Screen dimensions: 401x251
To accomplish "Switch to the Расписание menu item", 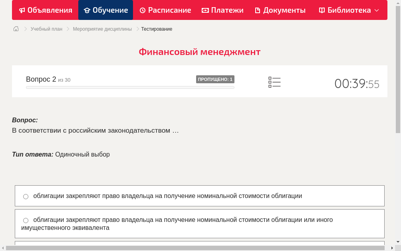I will point(165,10).
